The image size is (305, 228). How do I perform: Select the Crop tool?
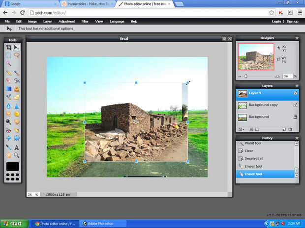8,48
